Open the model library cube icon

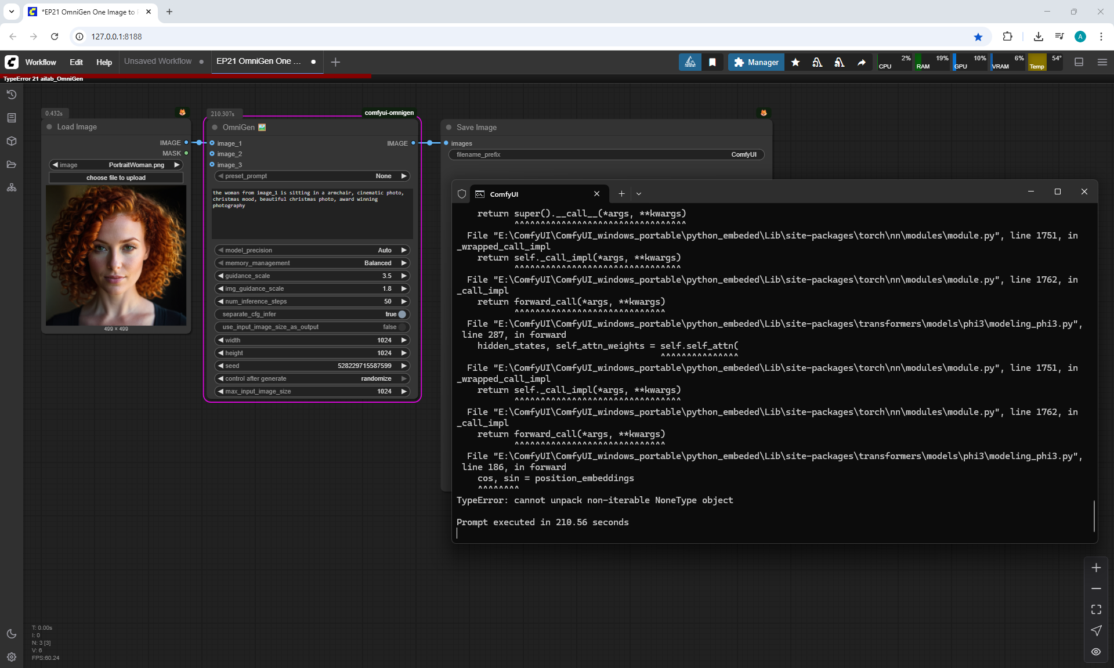coord(12,141)
